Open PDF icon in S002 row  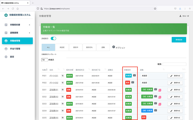tap(160, 97)
